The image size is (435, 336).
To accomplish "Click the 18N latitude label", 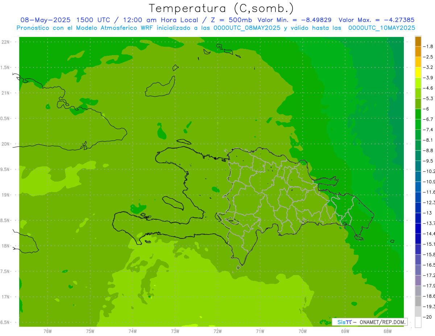I will 6,246.
